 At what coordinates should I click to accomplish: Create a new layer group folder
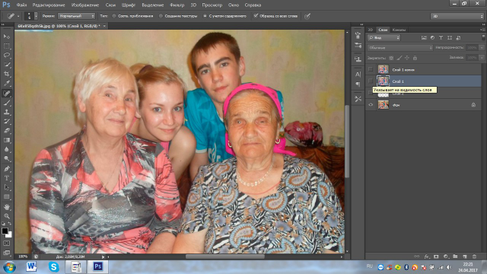(x=455, y=256)
